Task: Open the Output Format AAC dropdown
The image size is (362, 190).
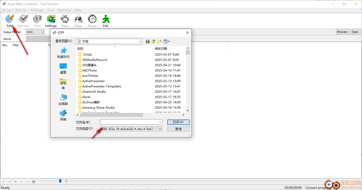Action: pos(35,32)
